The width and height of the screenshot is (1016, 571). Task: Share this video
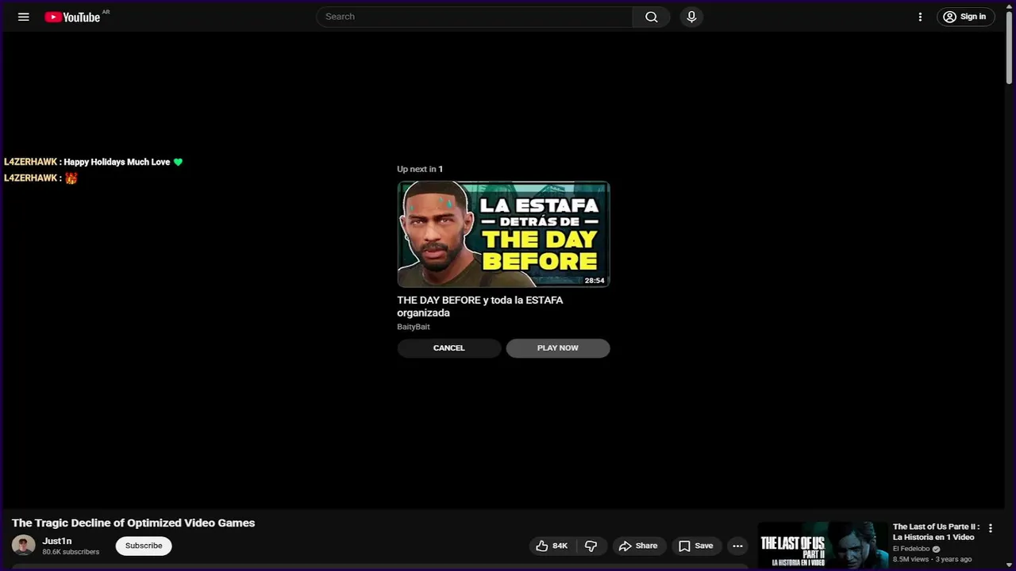(x=638, y=546)
